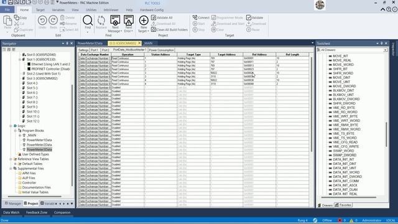Close the IC695CMM002 editor tab
Image resolution: width=398 pixels, height=224 pixels.
coord(139,43)
